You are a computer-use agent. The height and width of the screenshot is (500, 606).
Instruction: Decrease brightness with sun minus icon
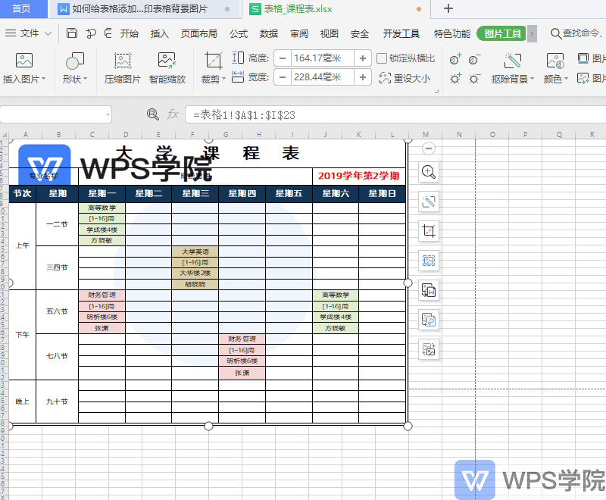474,79
